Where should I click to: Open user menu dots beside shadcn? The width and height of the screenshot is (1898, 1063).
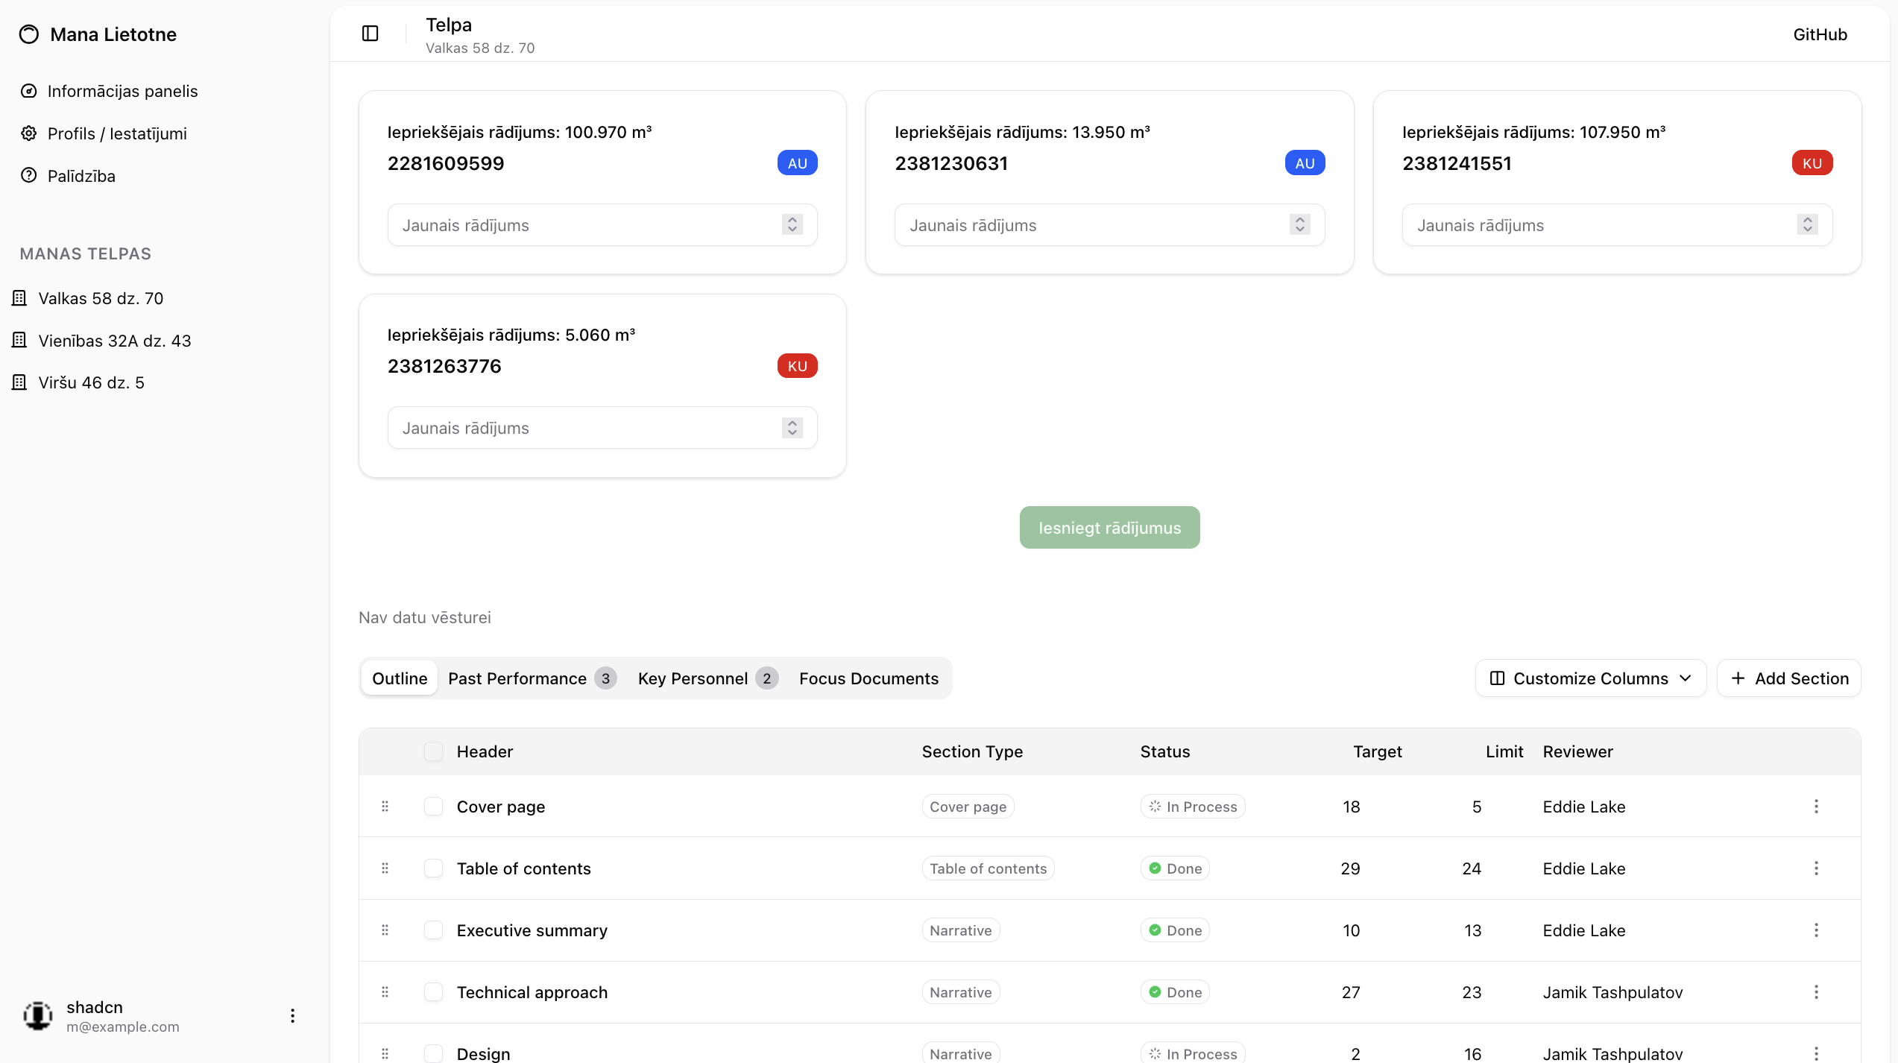tap(292, 1016)
